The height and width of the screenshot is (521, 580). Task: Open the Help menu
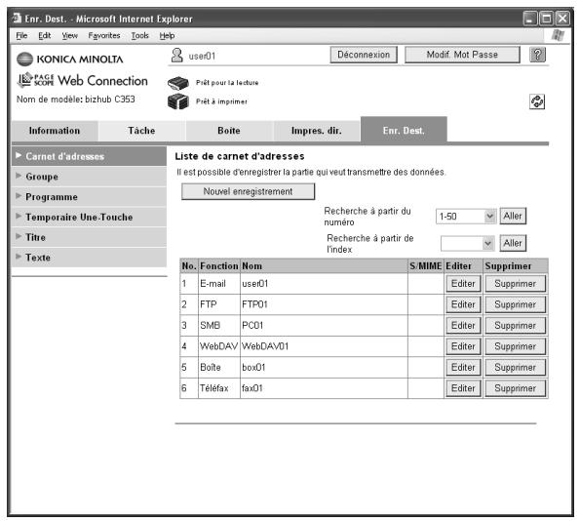(x=167, y=35)
